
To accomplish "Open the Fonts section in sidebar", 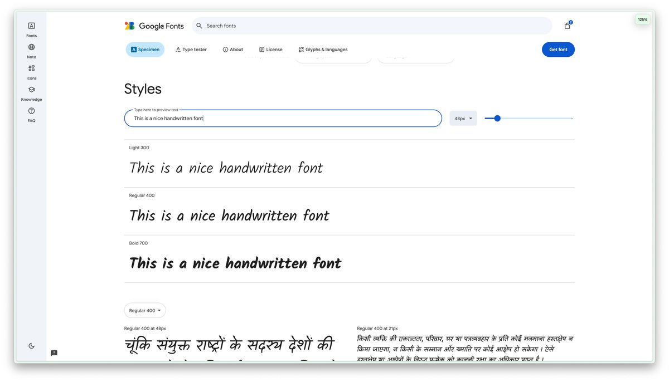I will (31, 30).
